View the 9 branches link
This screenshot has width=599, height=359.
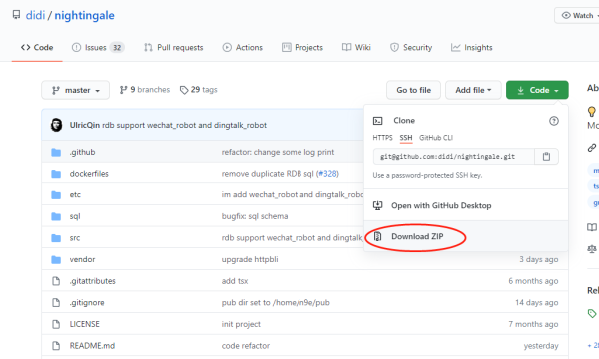145,90
